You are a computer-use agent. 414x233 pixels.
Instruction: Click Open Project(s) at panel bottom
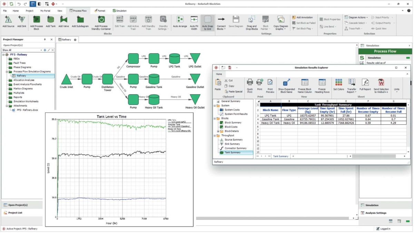pos(21,205)
